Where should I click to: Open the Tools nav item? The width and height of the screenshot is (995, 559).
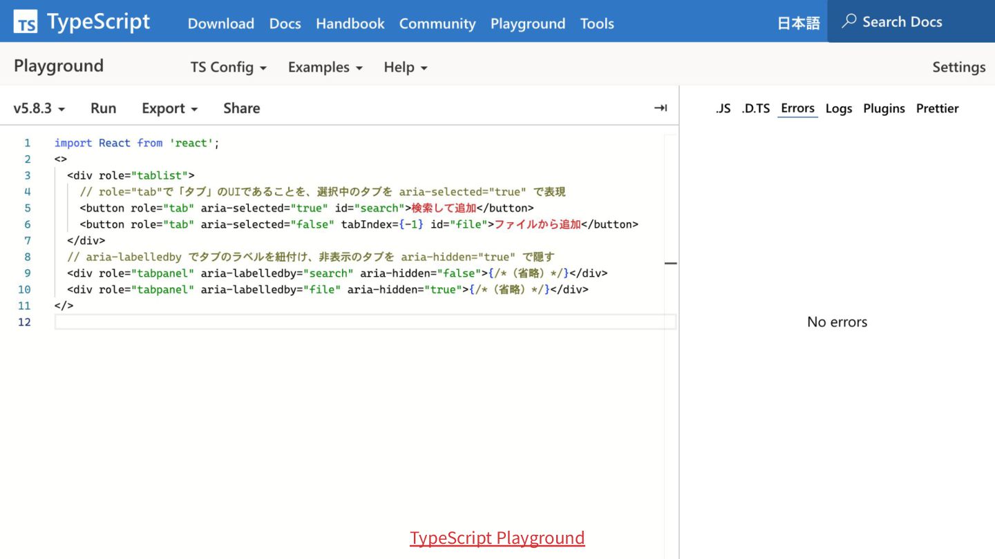(x=597, y=23)
